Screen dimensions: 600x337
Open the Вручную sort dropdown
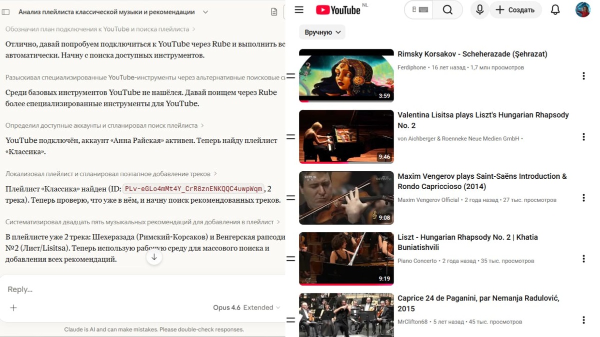tap(322, 32)
